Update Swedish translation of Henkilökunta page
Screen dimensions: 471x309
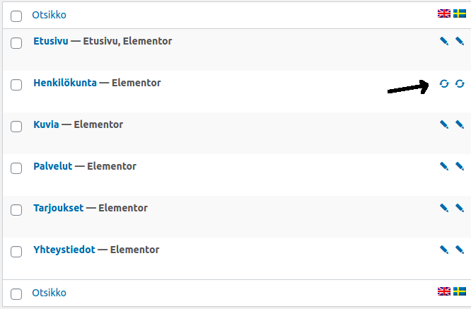(460, 83)
